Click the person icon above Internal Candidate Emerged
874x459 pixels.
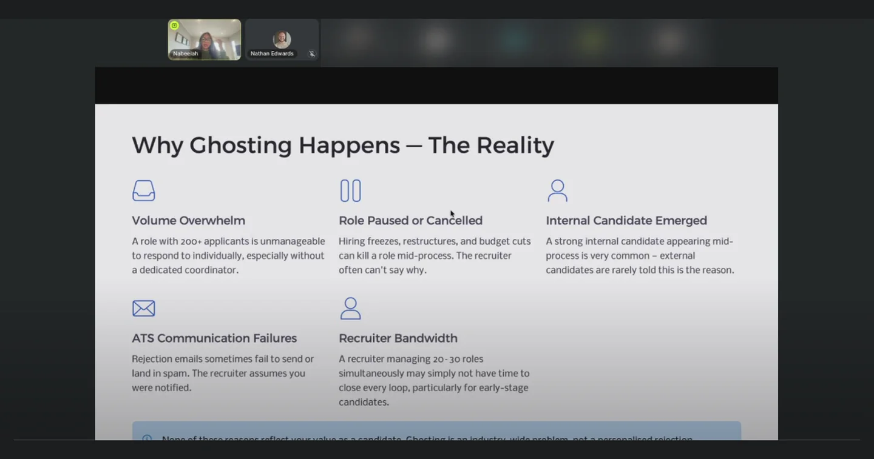(x=557, y=190)
